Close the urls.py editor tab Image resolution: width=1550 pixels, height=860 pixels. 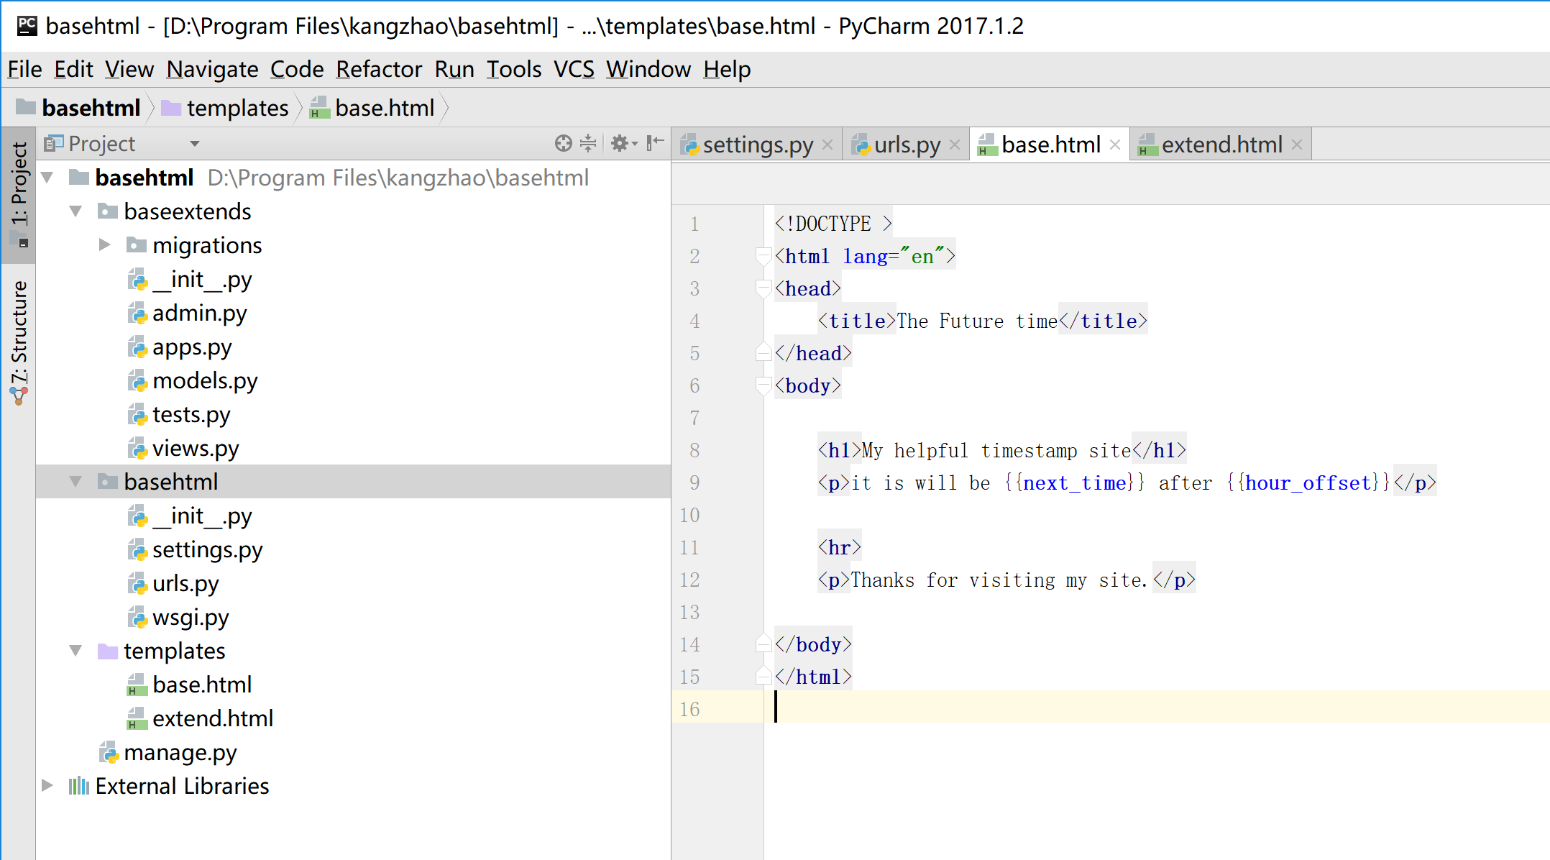tap(955, 144)
